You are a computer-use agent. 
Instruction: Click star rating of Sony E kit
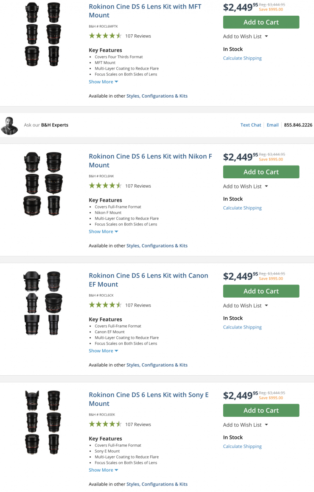[105, 425]
